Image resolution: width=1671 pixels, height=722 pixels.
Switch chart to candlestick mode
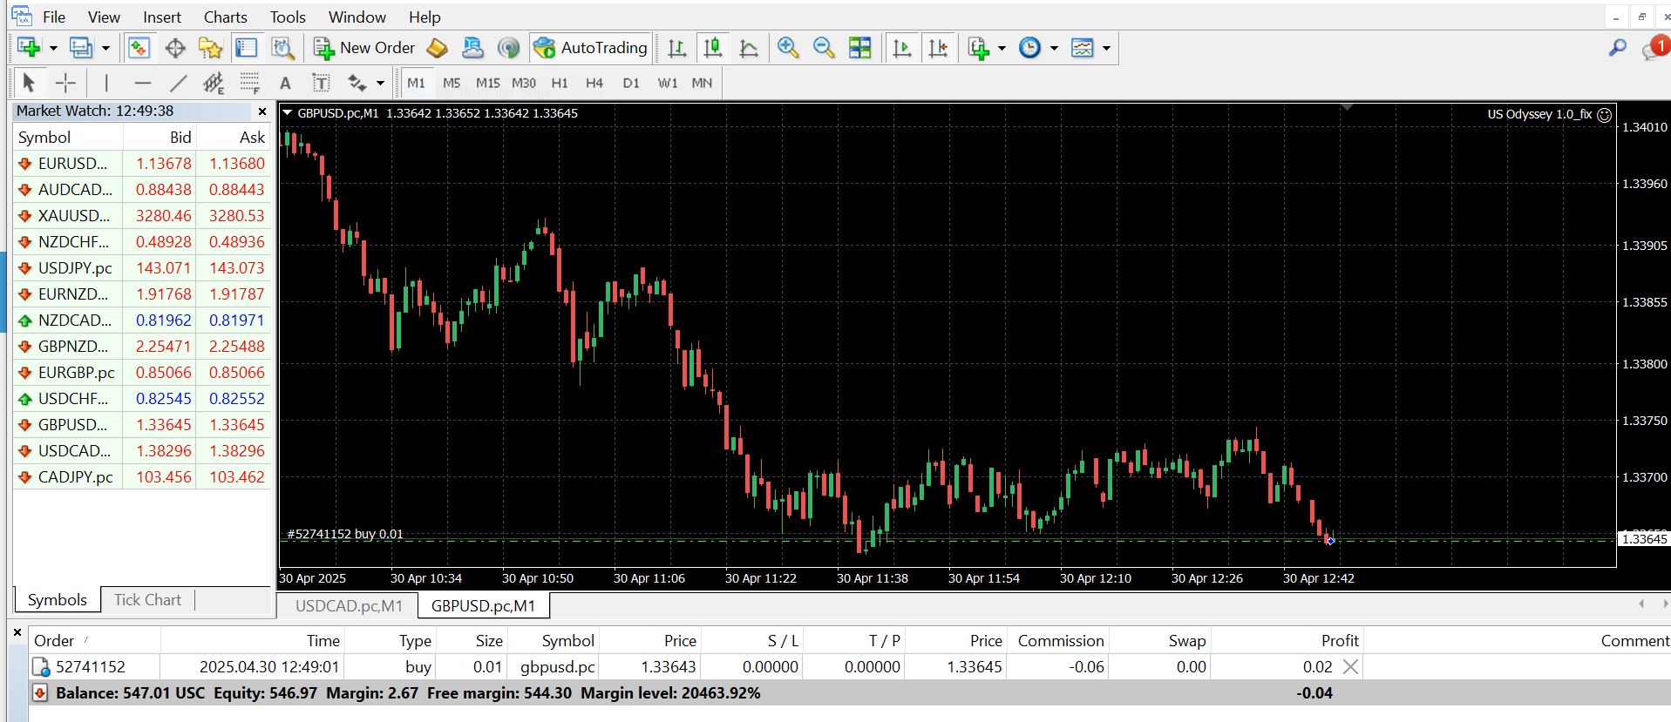pyautogui.click(x=712, y=48)
